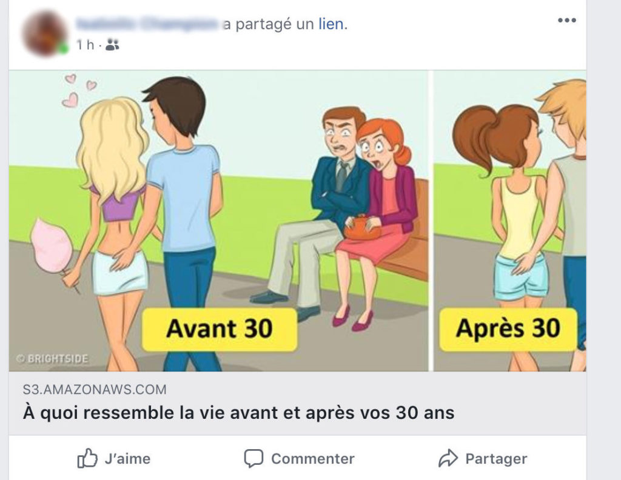The image size is (621, 480).
Task: Click the "1 h" post timestamp
Action: [x=84, y=44]
